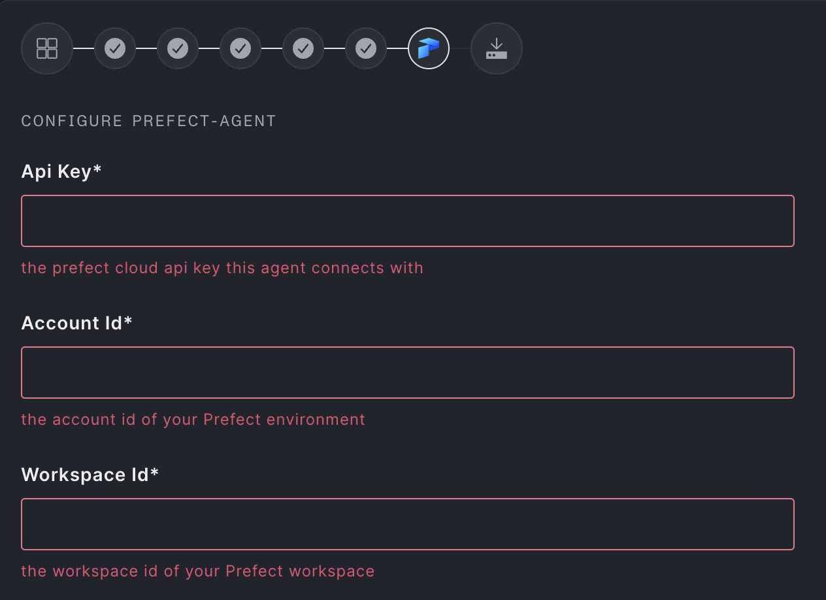Focus the Account Id input field
826x600 pixels.
tap(408, 373)
